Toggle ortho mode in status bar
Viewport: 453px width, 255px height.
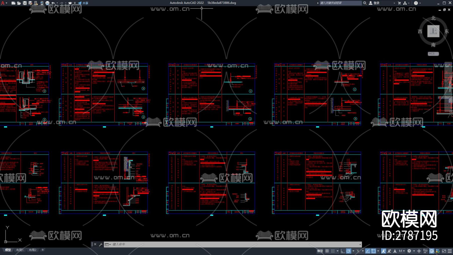[343, 251]
